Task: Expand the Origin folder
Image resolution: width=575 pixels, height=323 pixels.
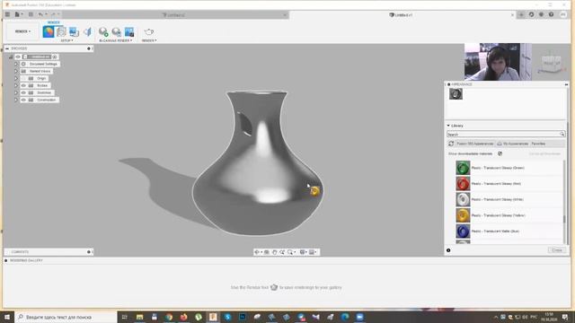Action: click(x=16, y=78)
